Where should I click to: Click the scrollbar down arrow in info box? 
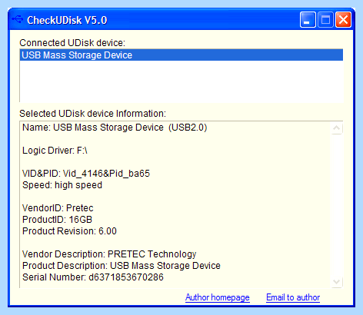pyautogui.click(x=337, y=282)
